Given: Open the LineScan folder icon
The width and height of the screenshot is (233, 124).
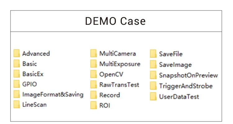Looking at the screenshot, I should coord(17,104).
